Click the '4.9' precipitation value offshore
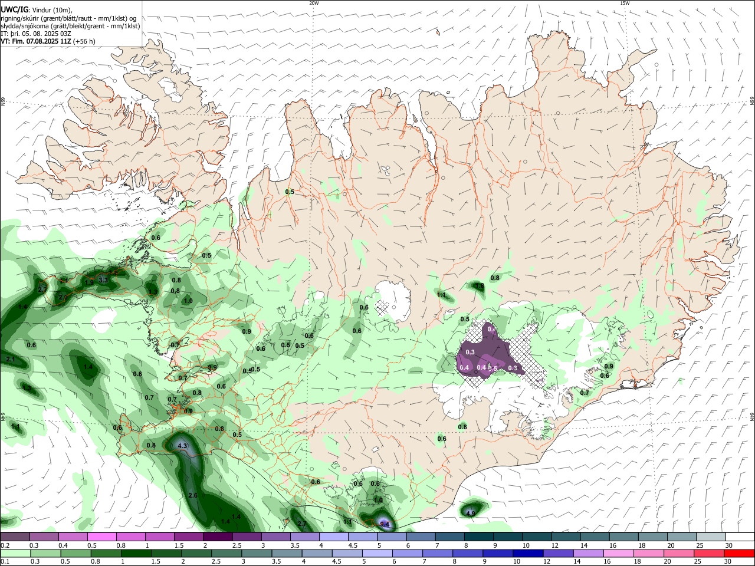This screenshot has height=566, width=755. [x=471, y=514]
